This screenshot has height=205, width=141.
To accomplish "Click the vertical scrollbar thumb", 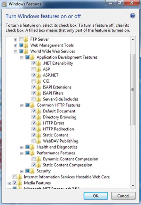I will pos(133,90).
